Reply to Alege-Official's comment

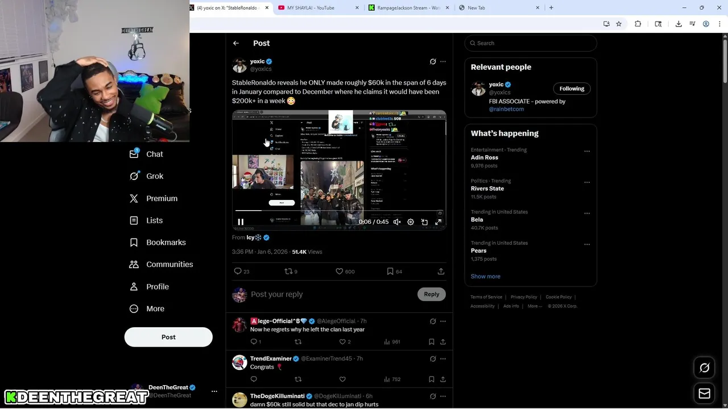255,342
